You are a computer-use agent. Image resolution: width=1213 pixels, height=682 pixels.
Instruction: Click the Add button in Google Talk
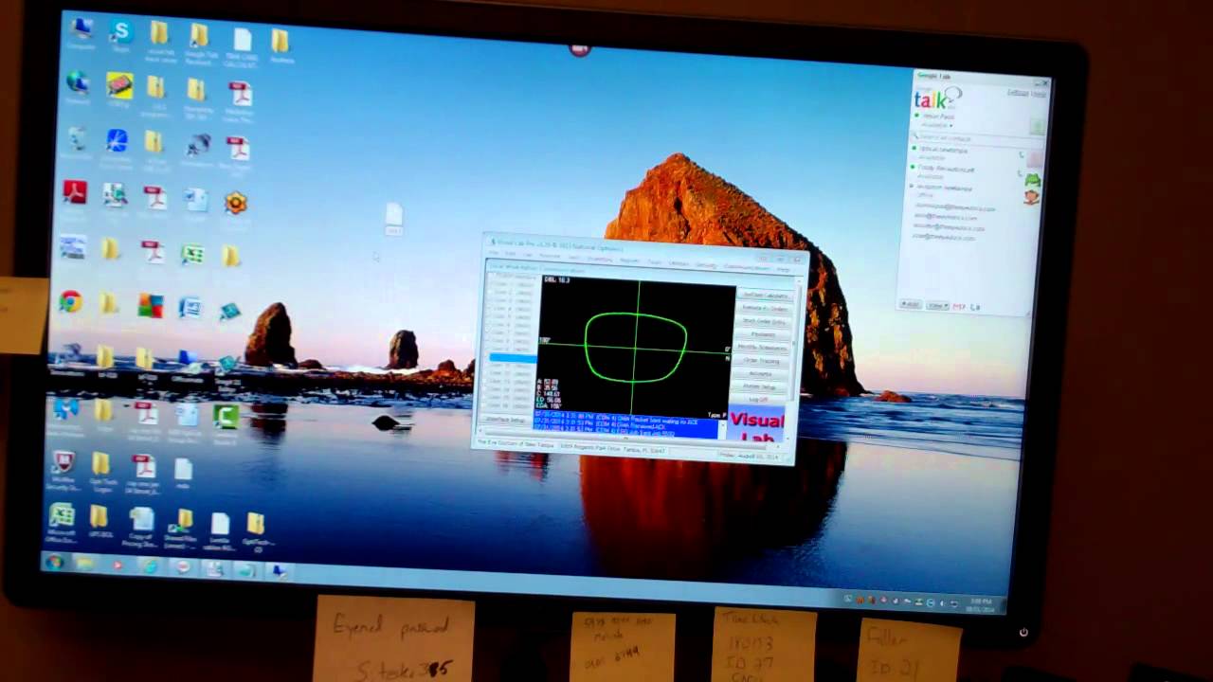point(911,304)
